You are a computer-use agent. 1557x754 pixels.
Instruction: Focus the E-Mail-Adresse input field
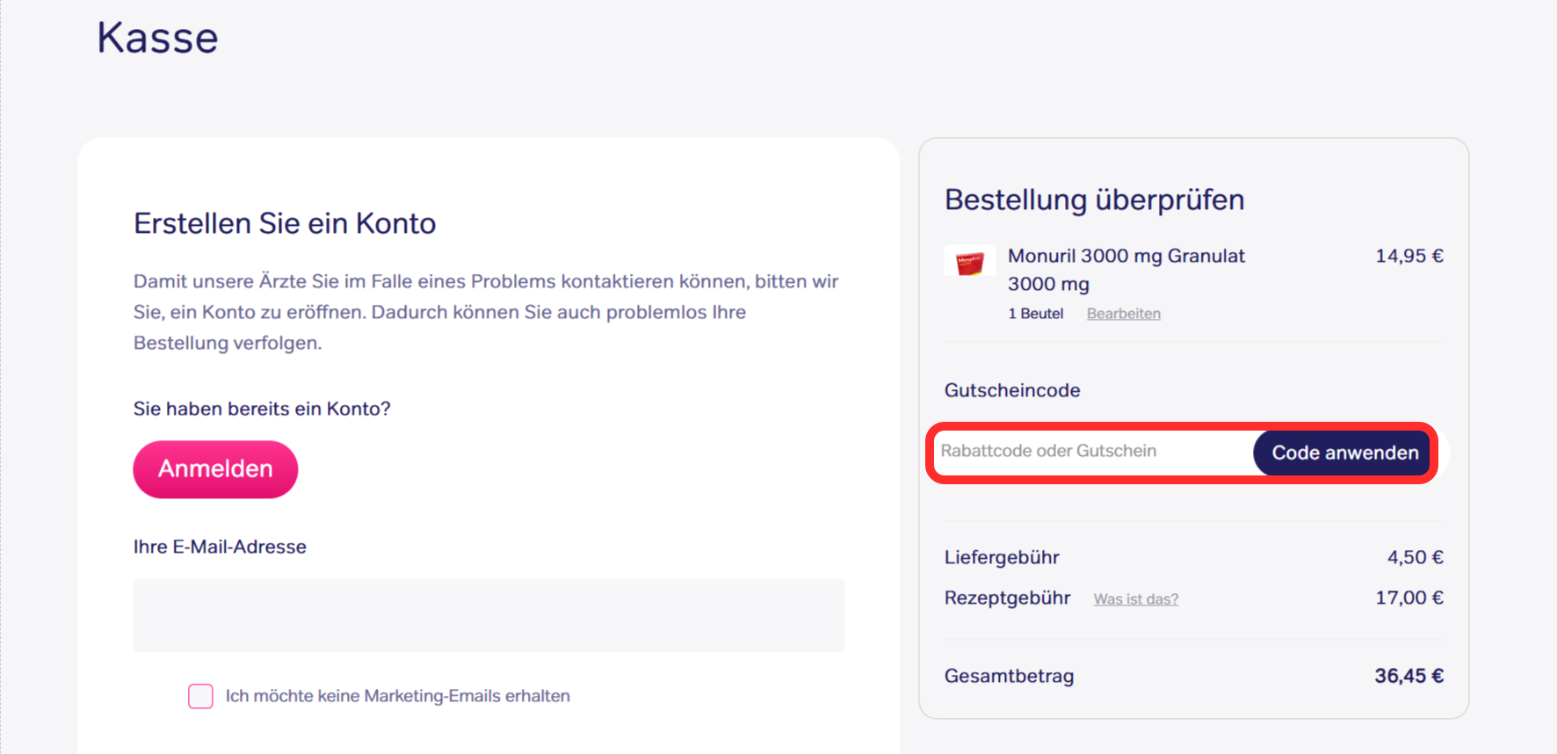(489, 615)
